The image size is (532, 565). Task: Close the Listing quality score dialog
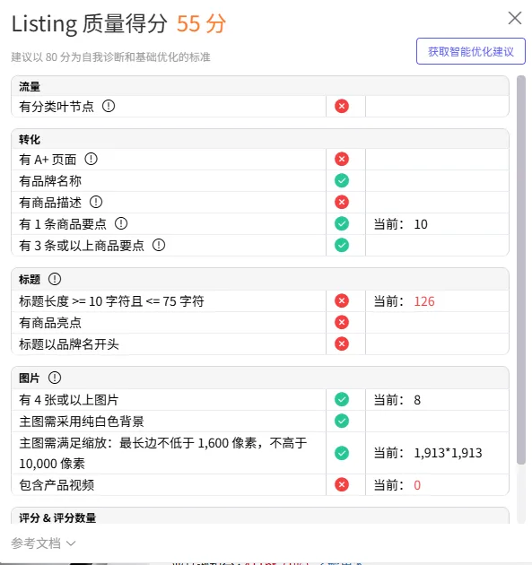[x=515, y=18]
